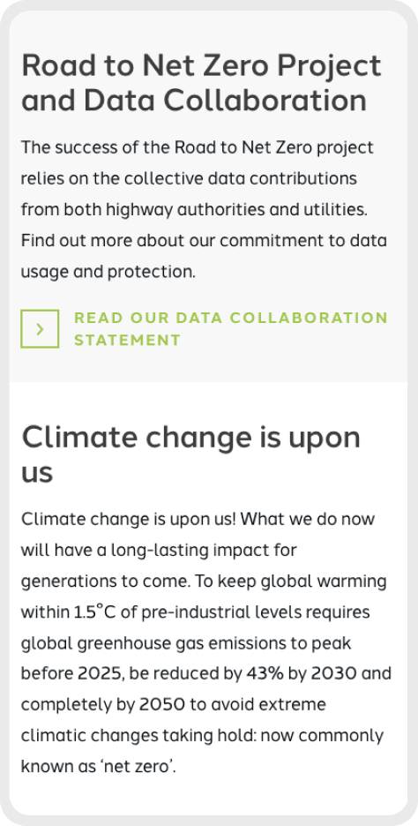Click the 1.5°C temperature figure

coord(88,612)
